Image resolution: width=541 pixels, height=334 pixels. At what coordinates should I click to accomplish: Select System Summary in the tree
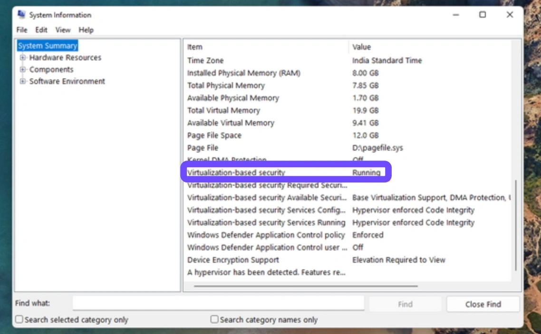coord(48,46)
